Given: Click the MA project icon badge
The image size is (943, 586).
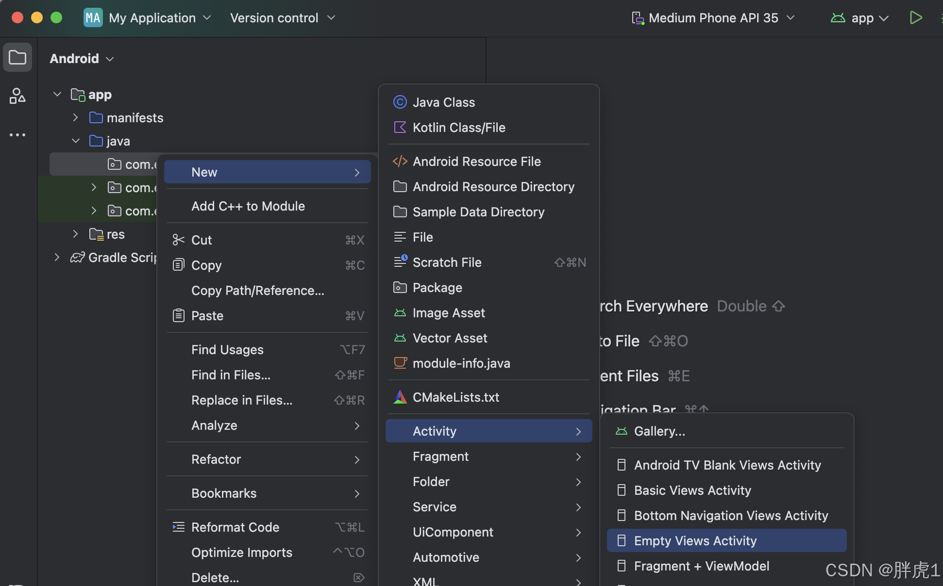Looking at the screenshot, I should tap(93, 18).
